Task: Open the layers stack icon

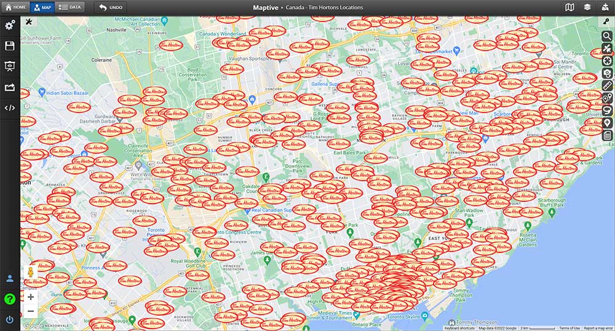Action: pyautogui.click(x=587, y=7)
